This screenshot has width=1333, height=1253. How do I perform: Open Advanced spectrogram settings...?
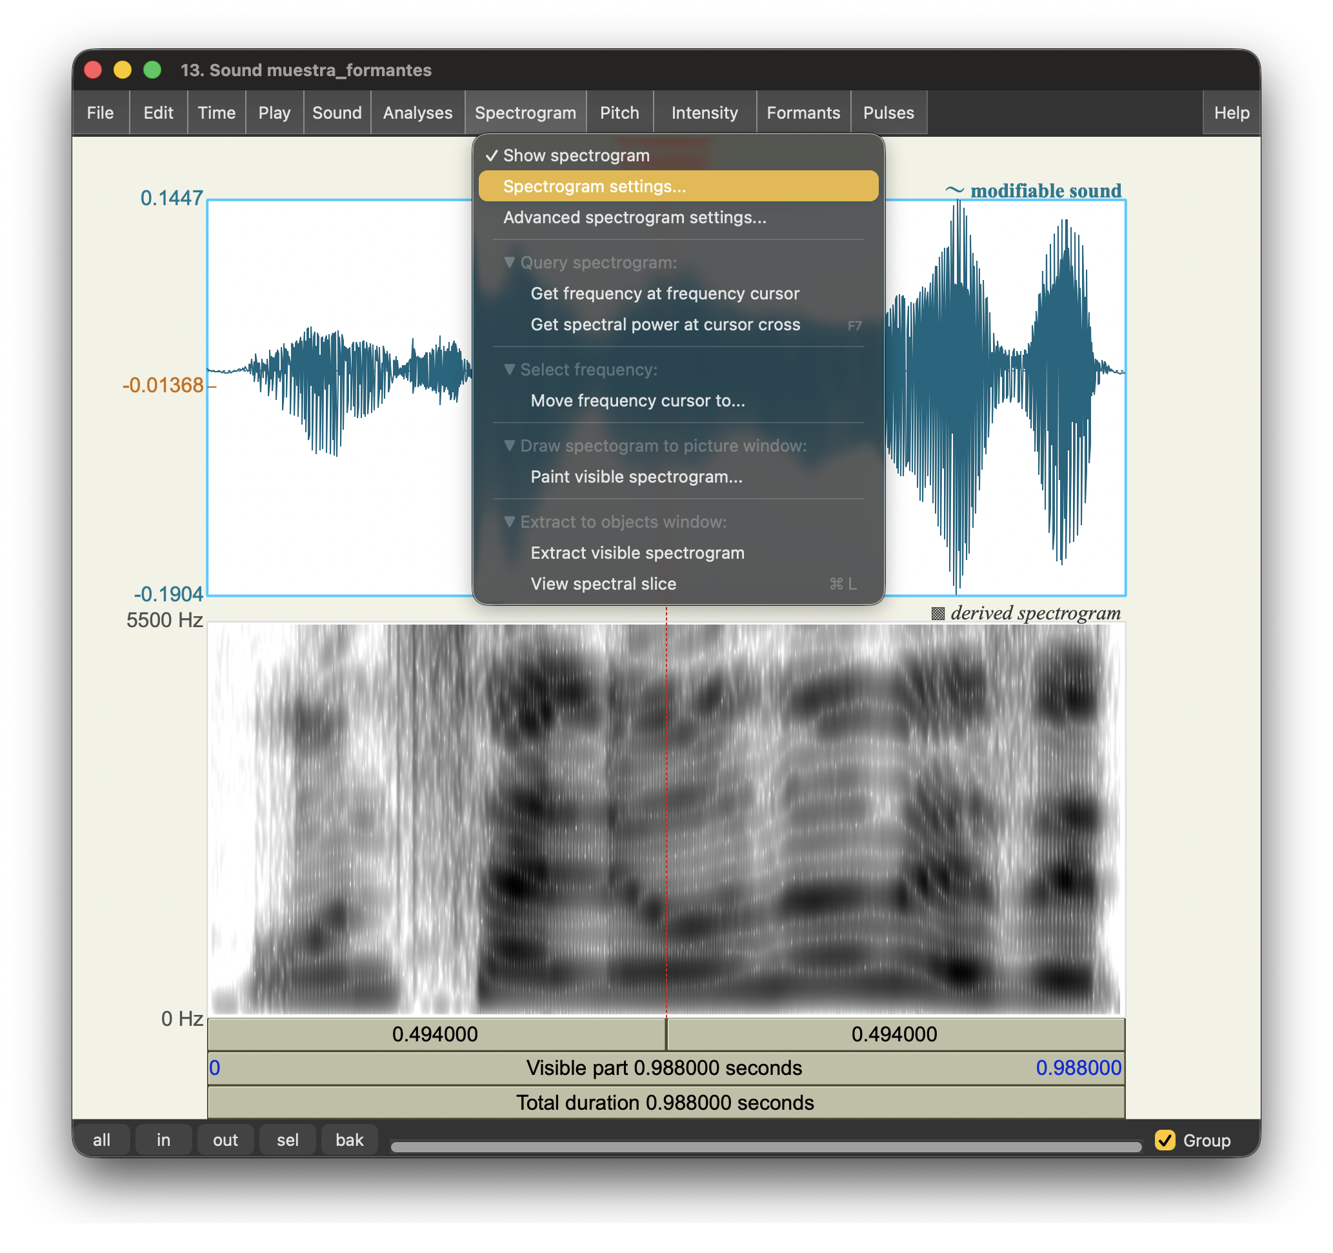(x=634, y=217)
